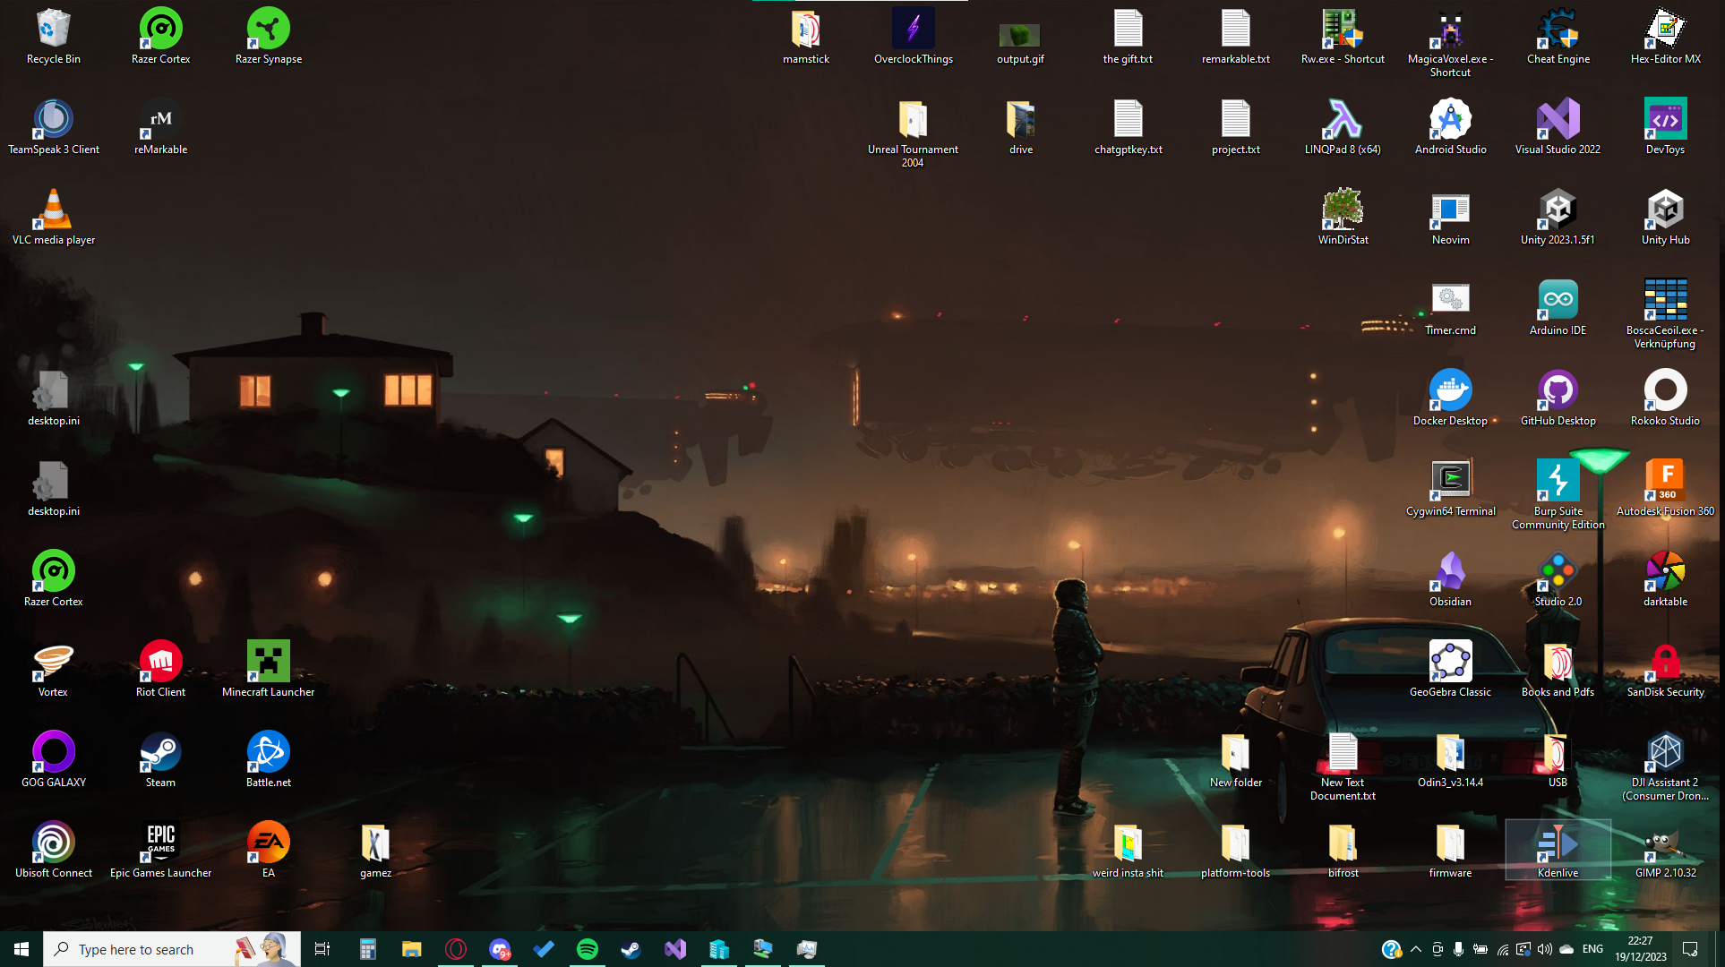Click the Steam desktop shortcut

tap(160, 759)
